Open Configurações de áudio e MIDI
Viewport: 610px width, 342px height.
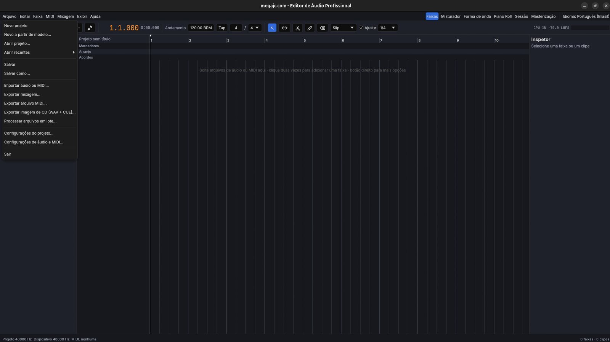[40, 142]
